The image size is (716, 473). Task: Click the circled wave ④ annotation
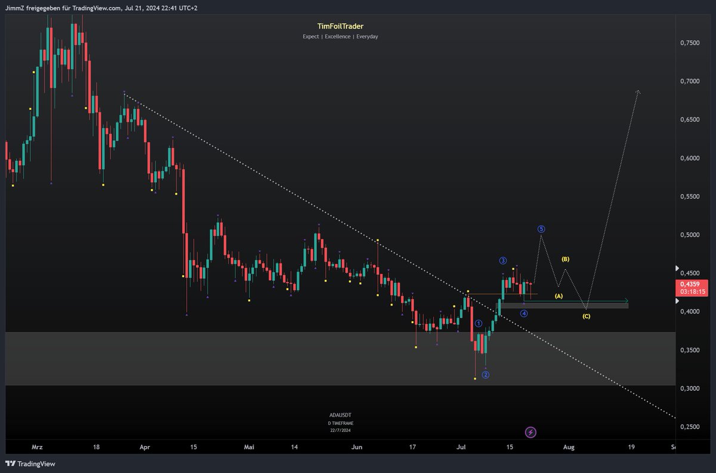tap(523, 312)
